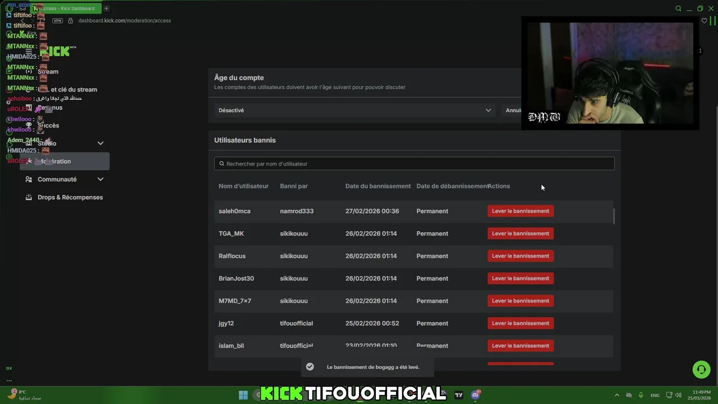This screenshot has width=718, height=404.
Task: Switch to the Kick Dashboard browser tab
Action: (x=66, y=8)
